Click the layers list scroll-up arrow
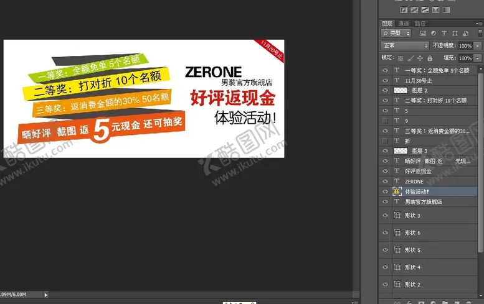The width and height of the screenshot is (484, 304). (x=480, y=68)
